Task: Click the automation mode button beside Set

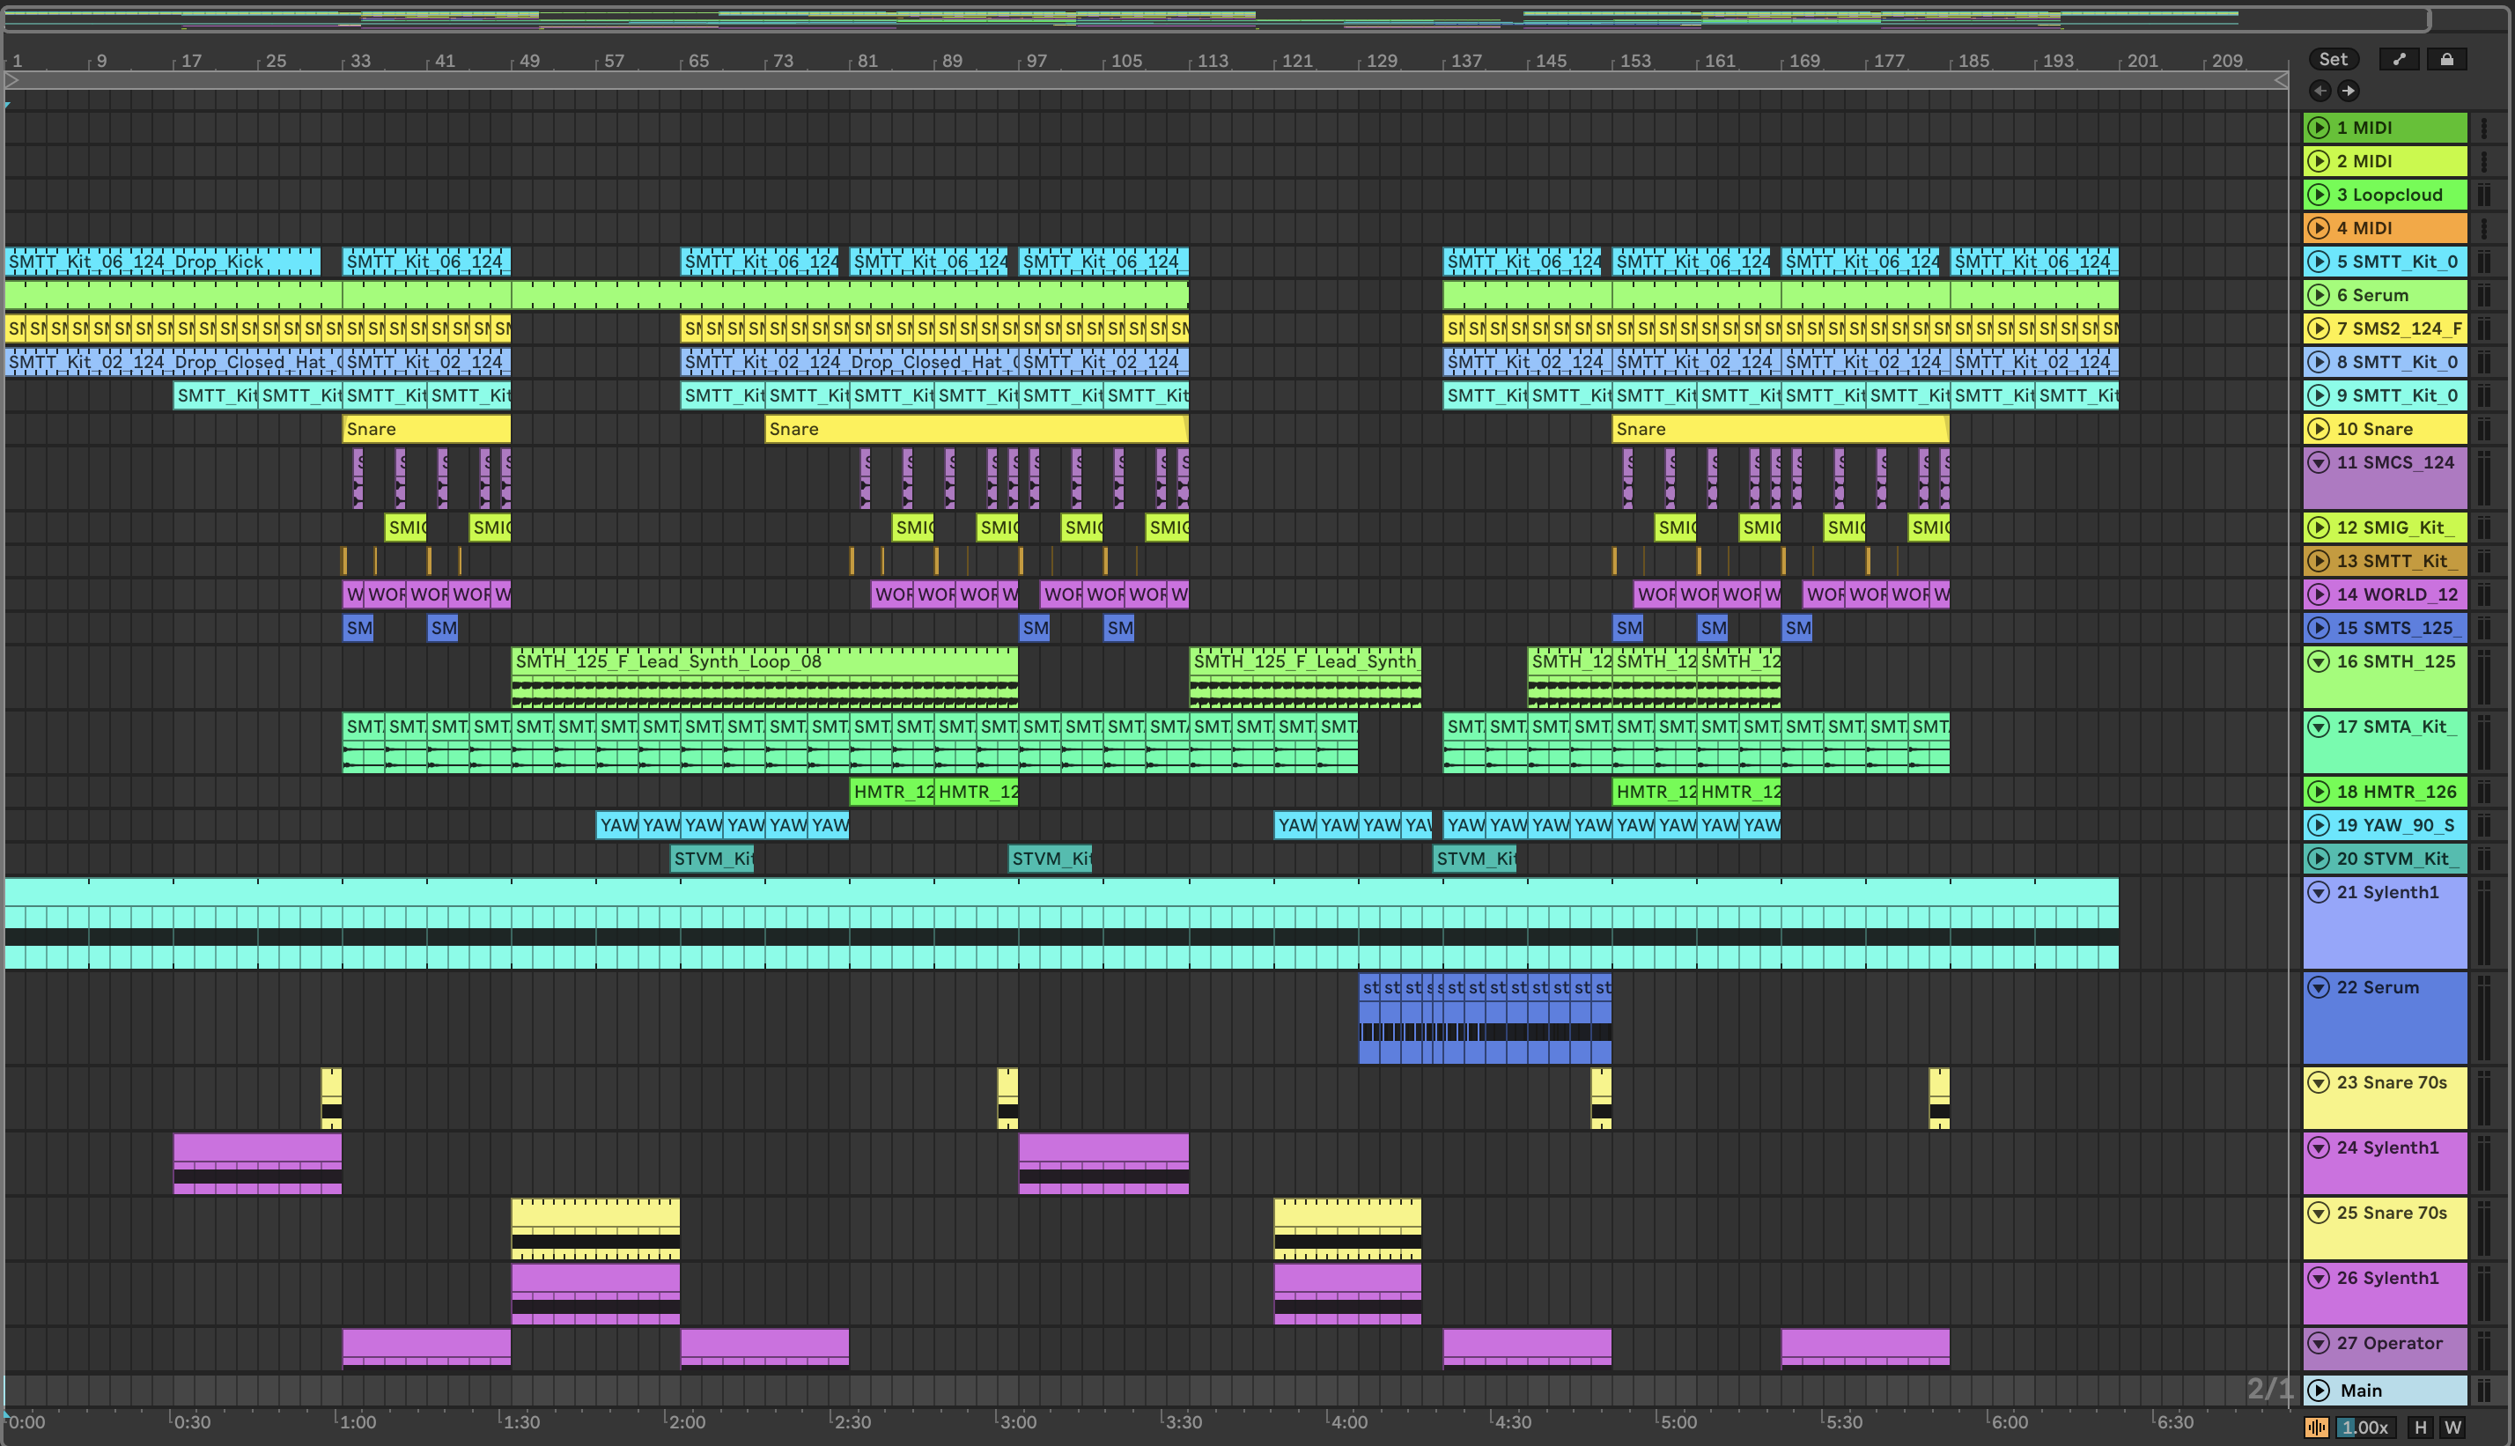Action: tap(2399, 60)
